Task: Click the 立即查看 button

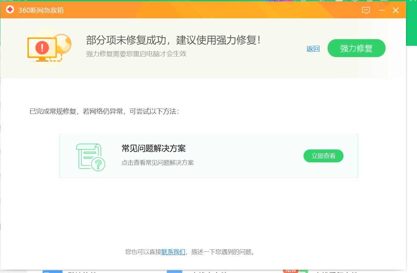Action: pos(323,156)
